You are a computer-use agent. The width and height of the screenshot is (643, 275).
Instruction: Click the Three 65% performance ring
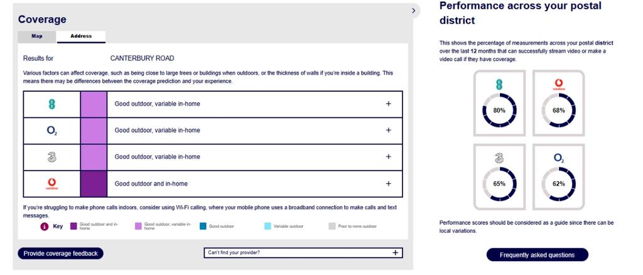point(499,183)
